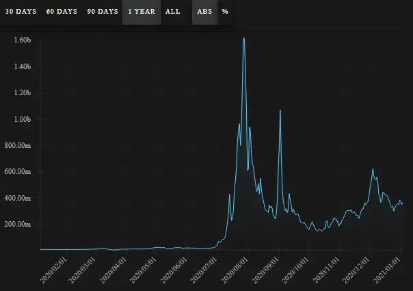Image resolution: width=413 pixels, height=291 pixels.
Task: Choose the 90 DAYS time range
Action: pyautogui.click(x=103, y=12)
